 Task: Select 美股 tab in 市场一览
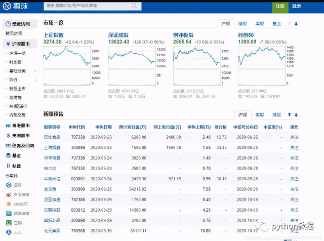click(x=260, y=24)
